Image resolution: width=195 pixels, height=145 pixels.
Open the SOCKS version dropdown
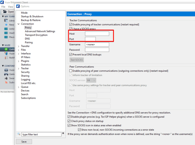coord(91,80)
